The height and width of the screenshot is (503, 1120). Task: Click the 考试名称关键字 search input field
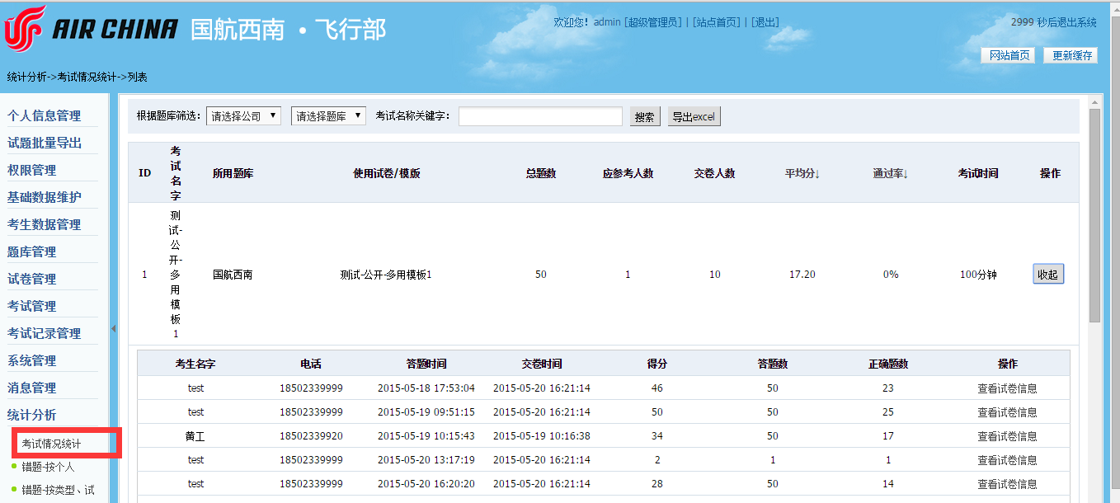point(540,116)
